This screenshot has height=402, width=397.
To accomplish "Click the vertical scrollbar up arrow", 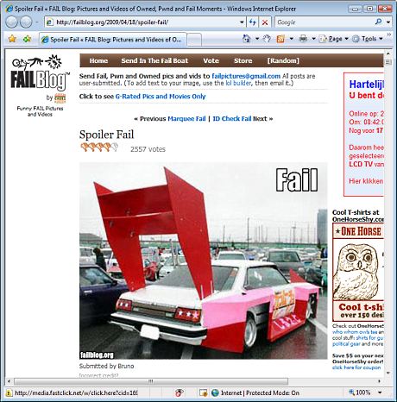I will 388,53.
